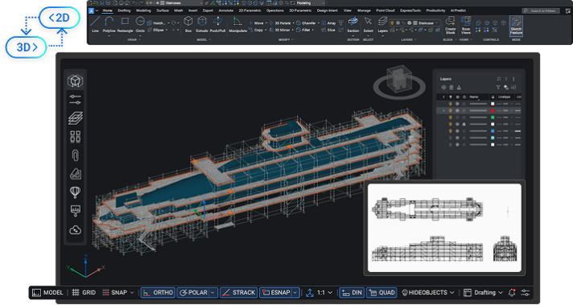Toggle STRACK in status bar
Screen dimensions: 573x305
[x=239, y=293]
